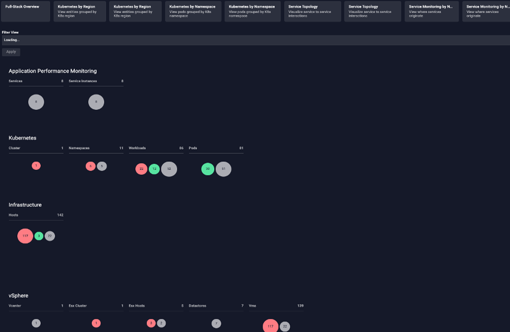Select the gray bubble under Service Instances
This screenshot has height=332, width=510.
pos(96,102)
